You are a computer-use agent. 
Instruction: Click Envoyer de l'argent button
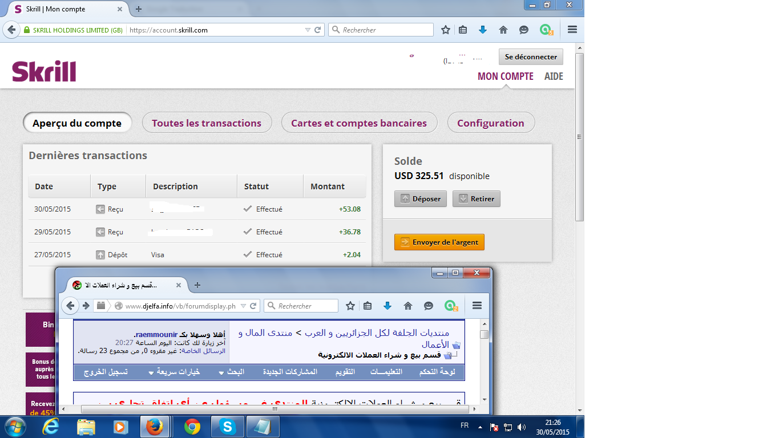coord(439,242)
